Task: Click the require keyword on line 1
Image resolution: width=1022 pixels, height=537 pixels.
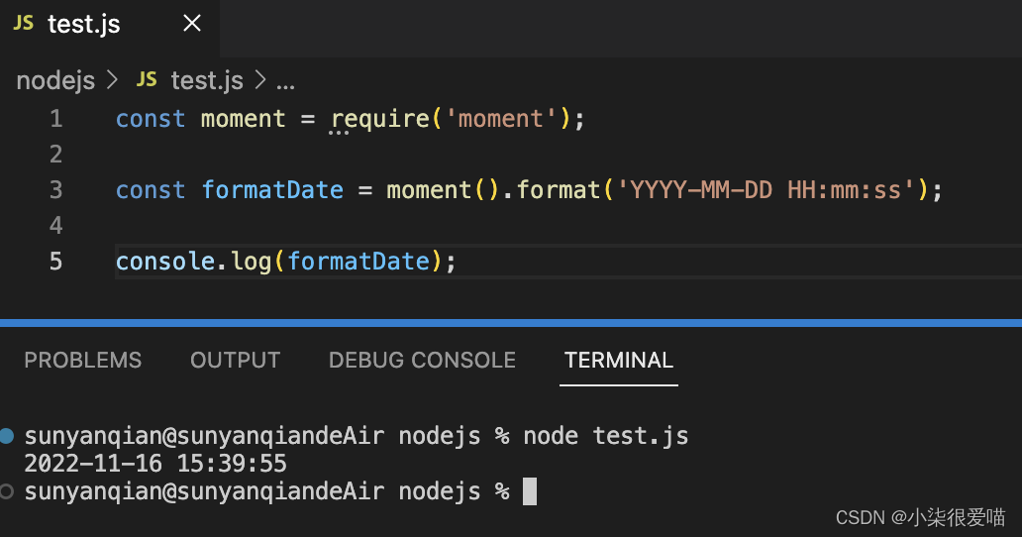Action: [x=380, y=119]
